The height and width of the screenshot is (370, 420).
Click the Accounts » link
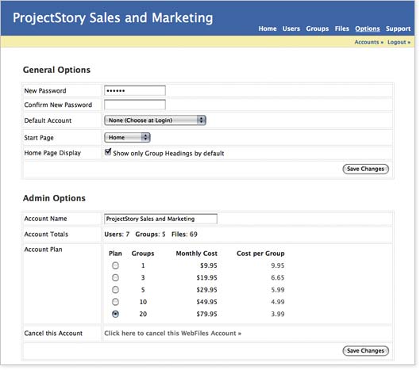(369, 42)
